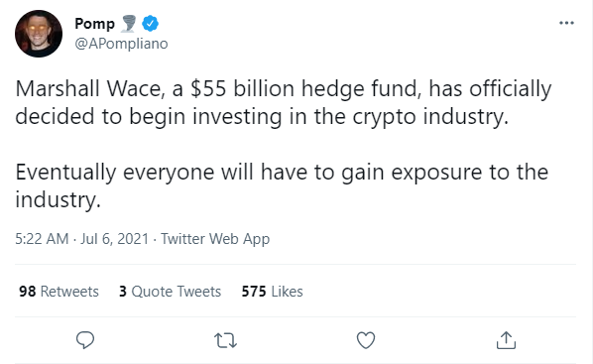
Task: Click the reply speech bubble icon
Action: pyautogui.click(x=85, y=340)
